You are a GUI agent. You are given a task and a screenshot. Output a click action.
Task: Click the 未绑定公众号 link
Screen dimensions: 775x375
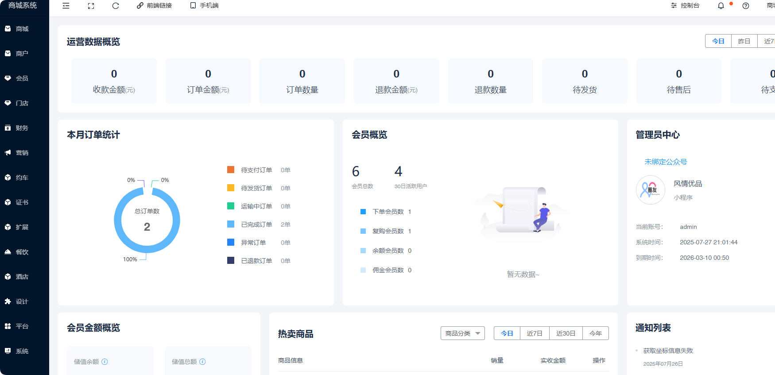[x=665, y=162]
